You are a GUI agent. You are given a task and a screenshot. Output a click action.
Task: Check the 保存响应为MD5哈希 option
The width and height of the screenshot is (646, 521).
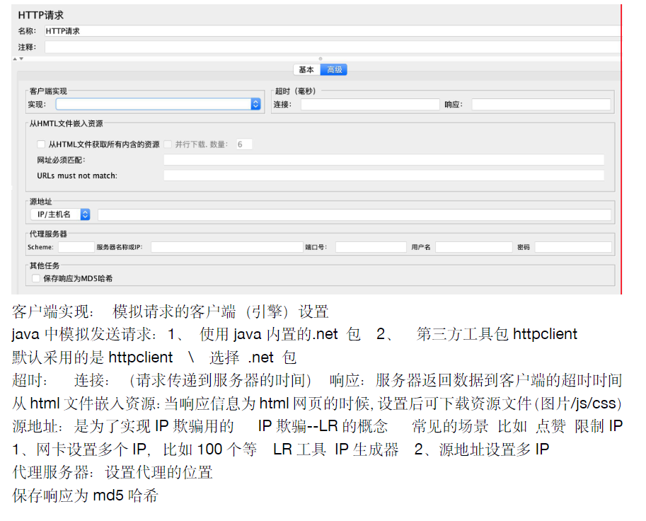(x=35, y=278)
